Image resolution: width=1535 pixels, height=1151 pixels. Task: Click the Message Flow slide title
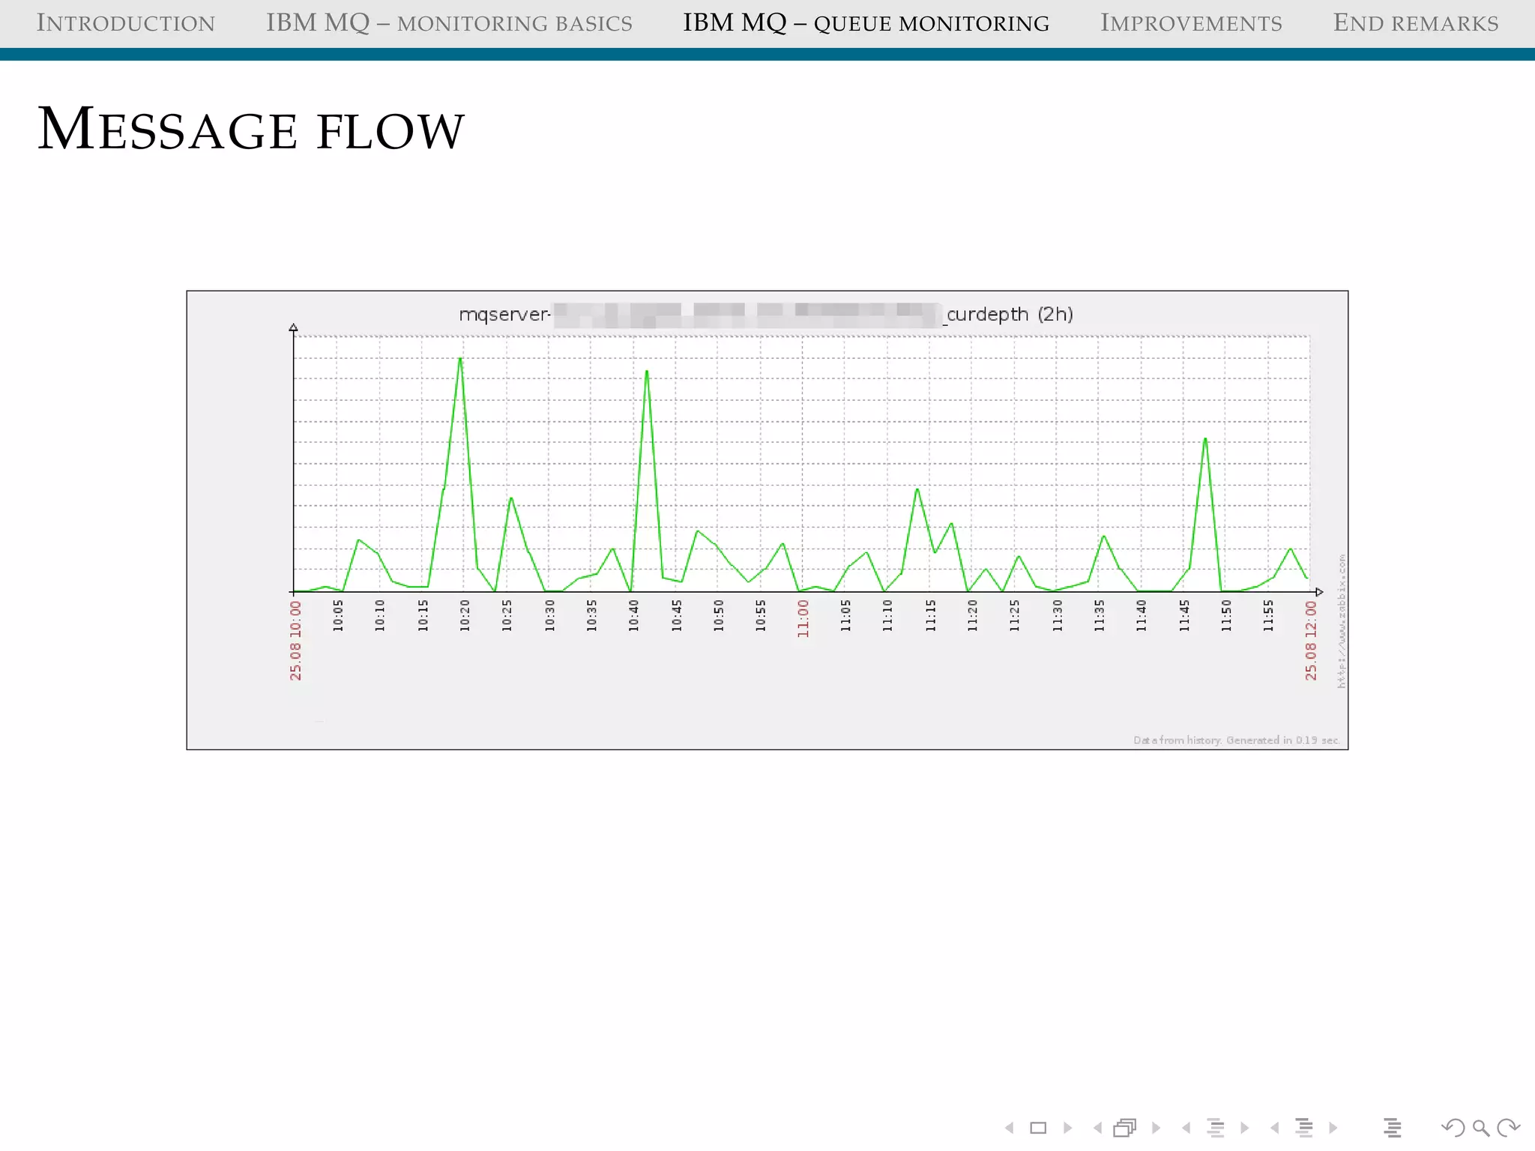coord(251,129)
